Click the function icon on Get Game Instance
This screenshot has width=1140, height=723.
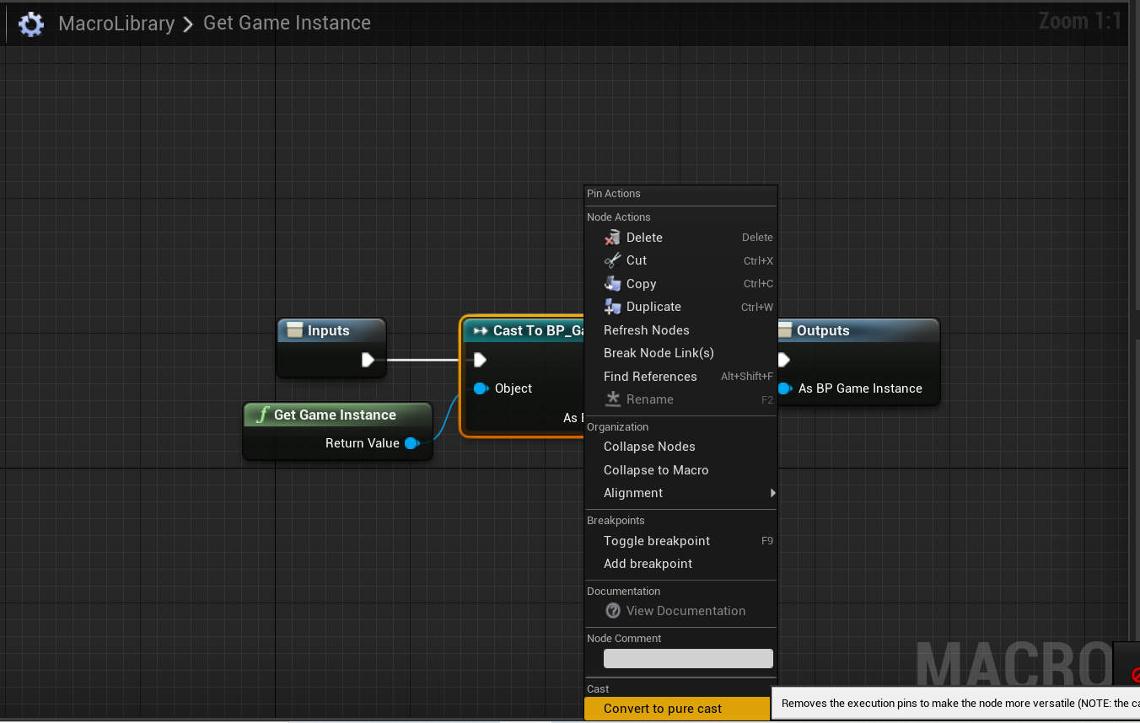(x=262, y=415)
